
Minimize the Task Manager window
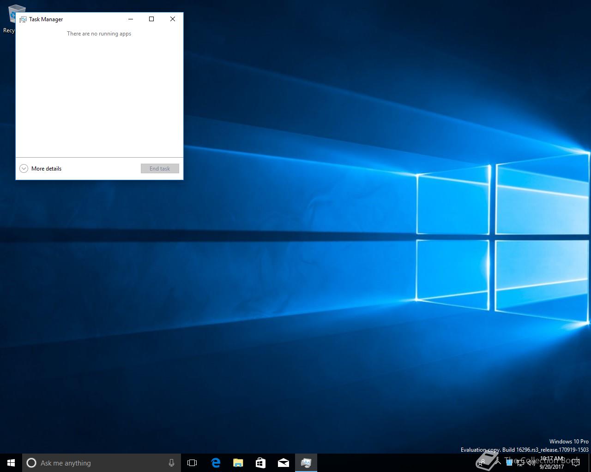[x=131, y=19]
